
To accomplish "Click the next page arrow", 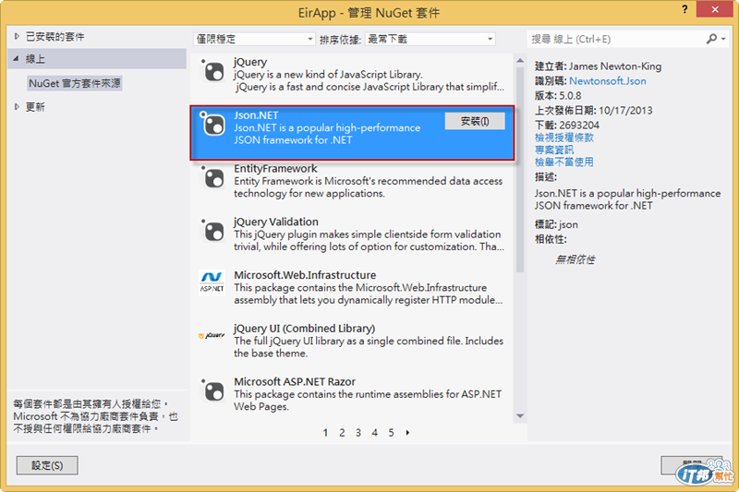I will pos(407,433).
